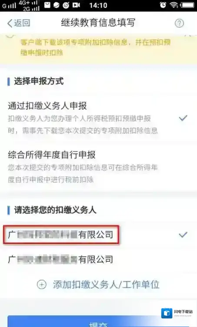197x327 pixels.
Task: Tap the mail notification icon
Action: (x=47, y=5)
